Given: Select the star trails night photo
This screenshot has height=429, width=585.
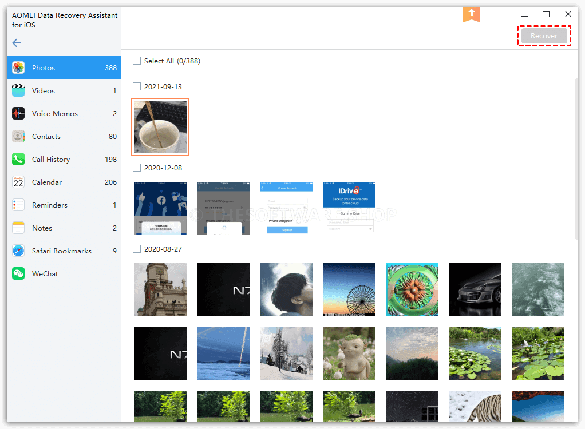Looking at the screenshot, I should pyautogui.click(x=412, y=407).
